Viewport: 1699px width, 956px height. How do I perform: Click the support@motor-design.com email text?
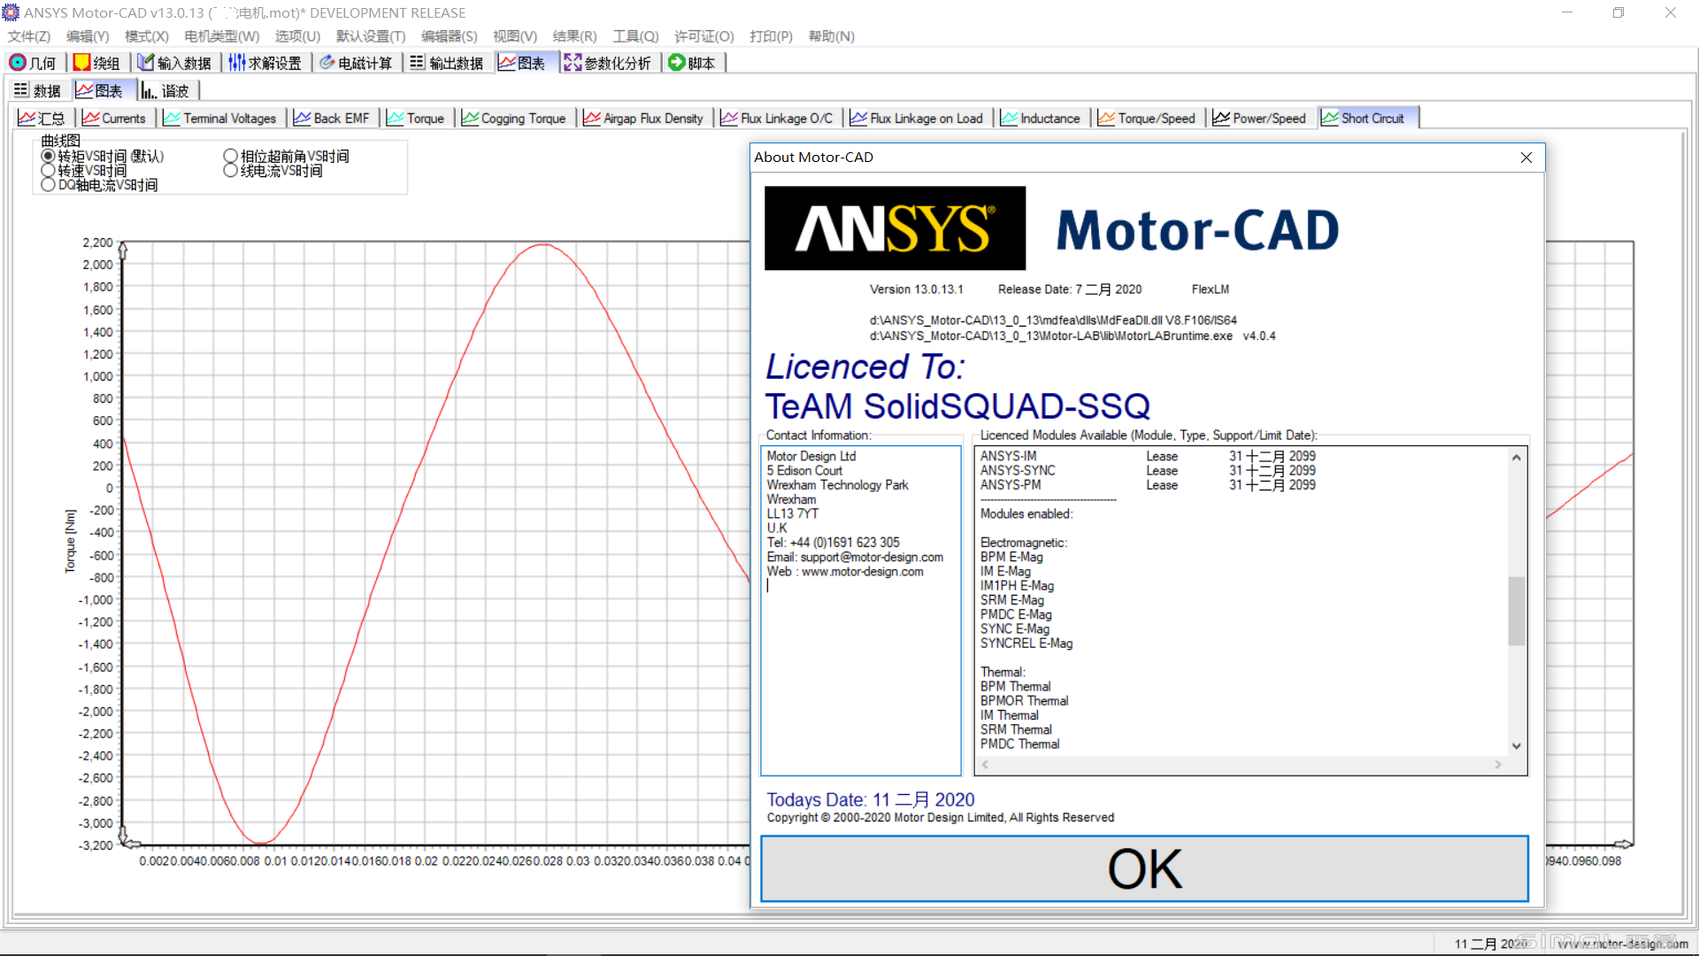tap(872, 557)
